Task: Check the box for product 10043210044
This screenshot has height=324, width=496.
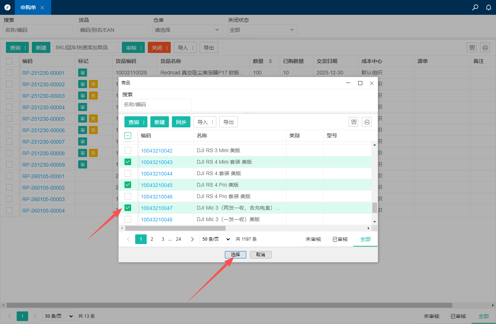Action: click(x=128, y=173)
